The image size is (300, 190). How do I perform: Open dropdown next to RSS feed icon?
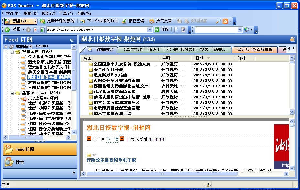[x=230, y=21]
